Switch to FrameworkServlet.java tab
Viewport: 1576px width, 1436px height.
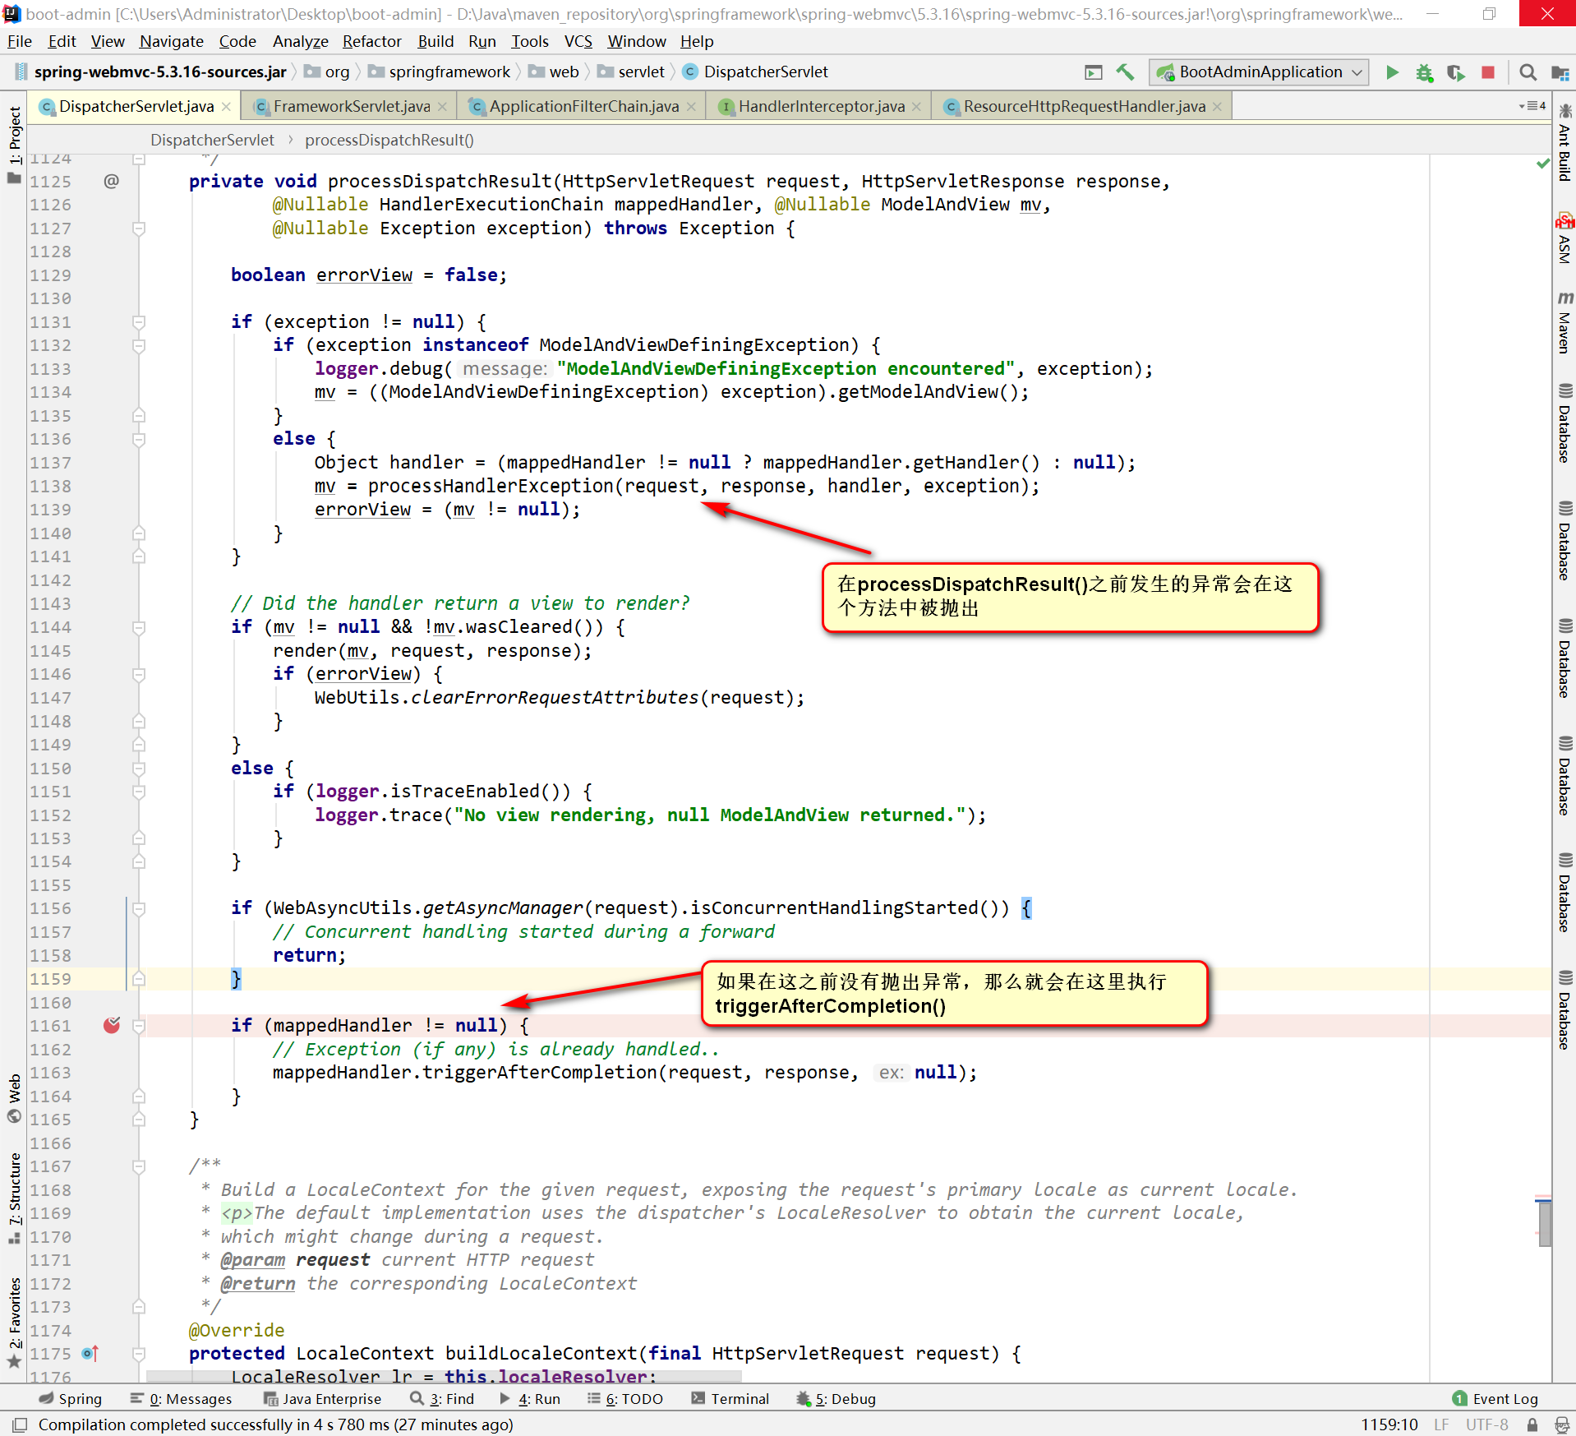(351, 107)
